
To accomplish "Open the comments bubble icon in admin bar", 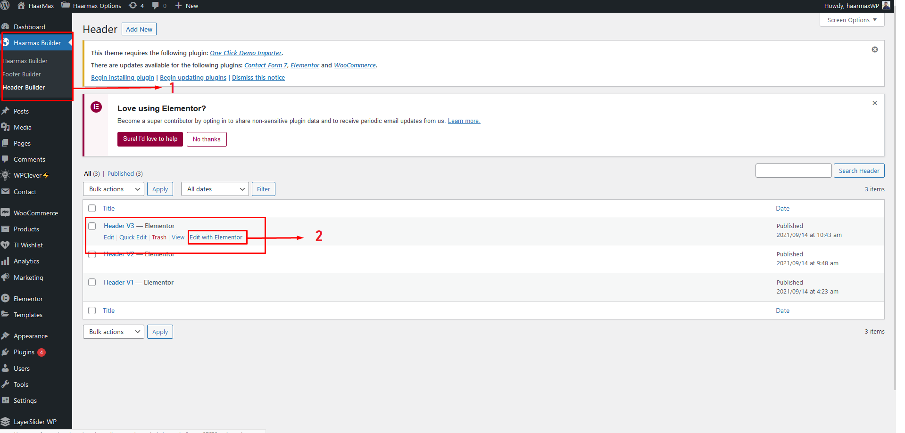I will (x=155, y=6).
